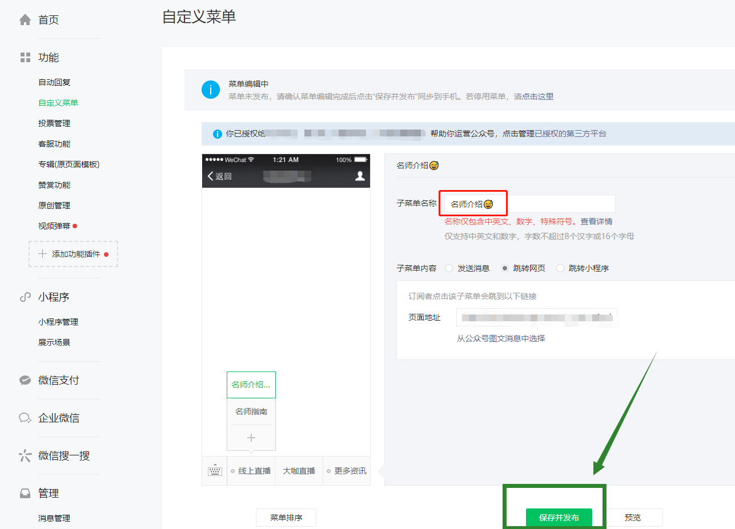Open 赞赏功能 in sidebar
This screenshot has width=735, height=529.
(x=54, y=185)
